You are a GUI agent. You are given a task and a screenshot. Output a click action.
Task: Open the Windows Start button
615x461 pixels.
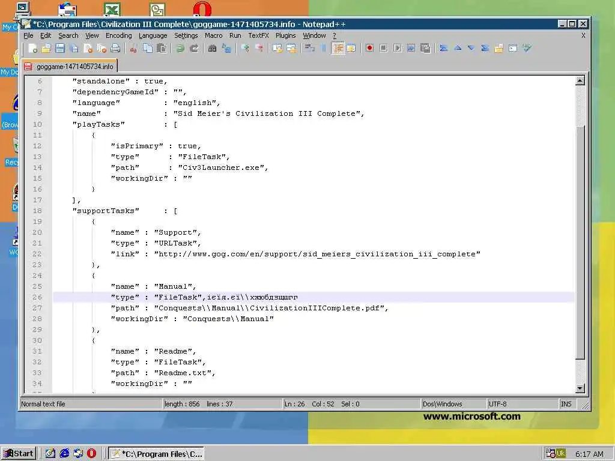point(19,454)
